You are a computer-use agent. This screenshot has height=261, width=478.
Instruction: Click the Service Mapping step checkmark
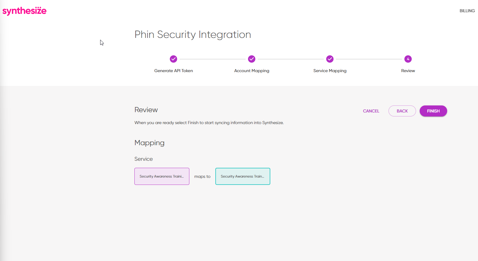330,59
